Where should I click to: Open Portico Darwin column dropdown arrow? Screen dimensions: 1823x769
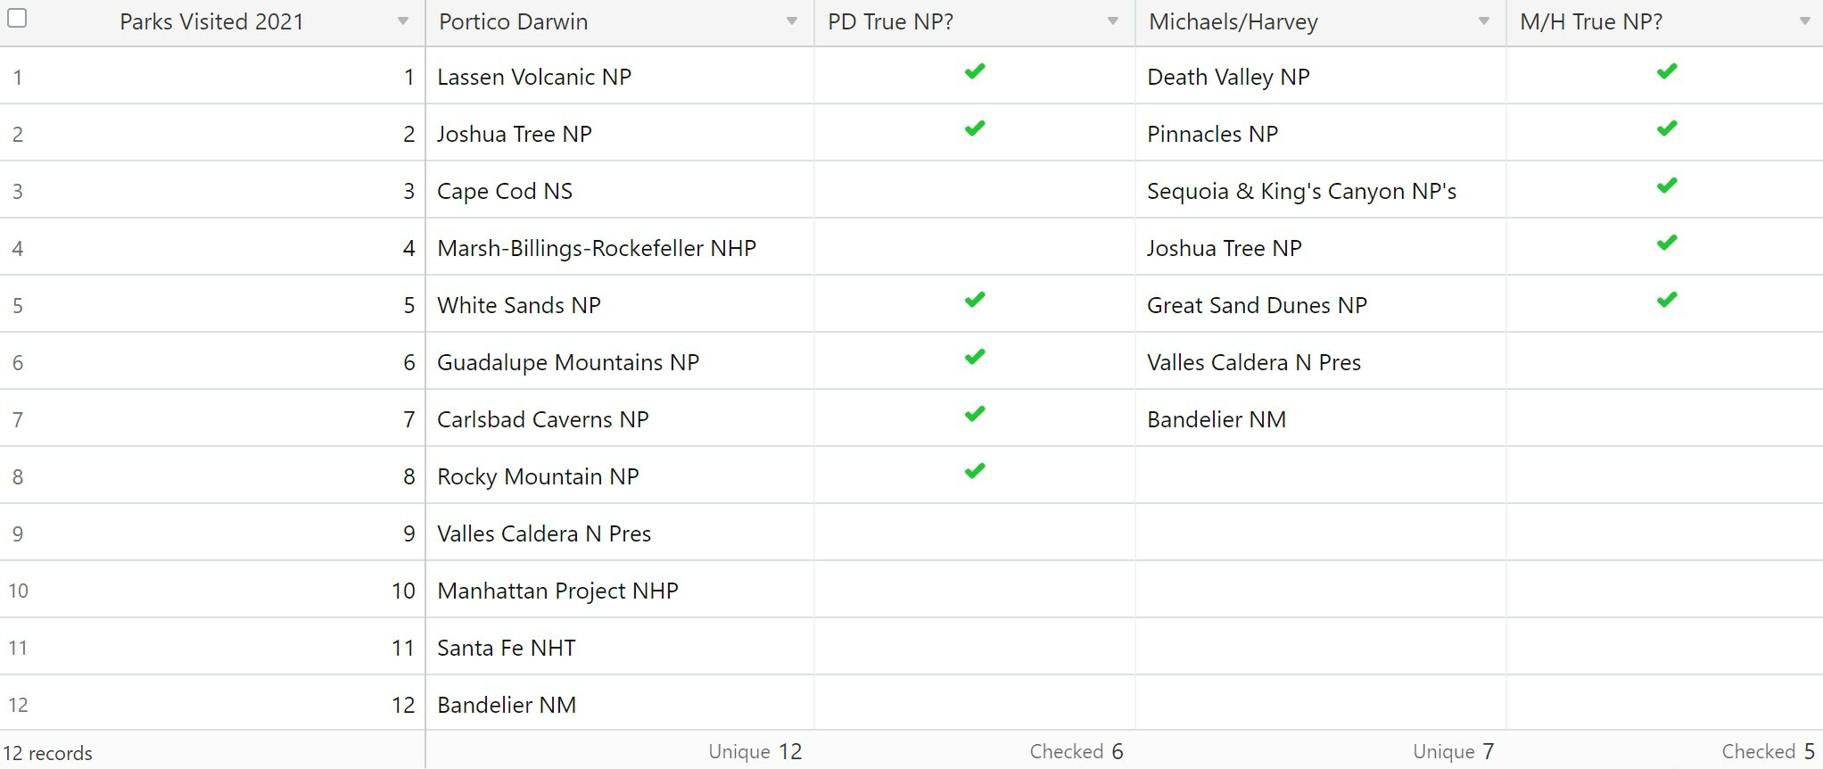(791, 21)
